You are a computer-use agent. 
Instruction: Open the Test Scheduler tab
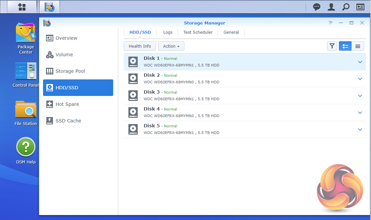198,32
